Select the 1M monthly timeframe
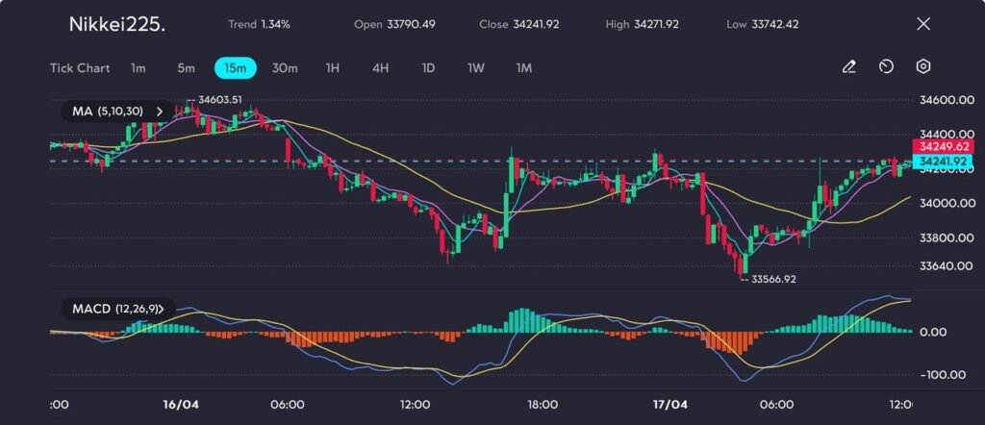Screen dimensions: 985x425 click(523, 68)
